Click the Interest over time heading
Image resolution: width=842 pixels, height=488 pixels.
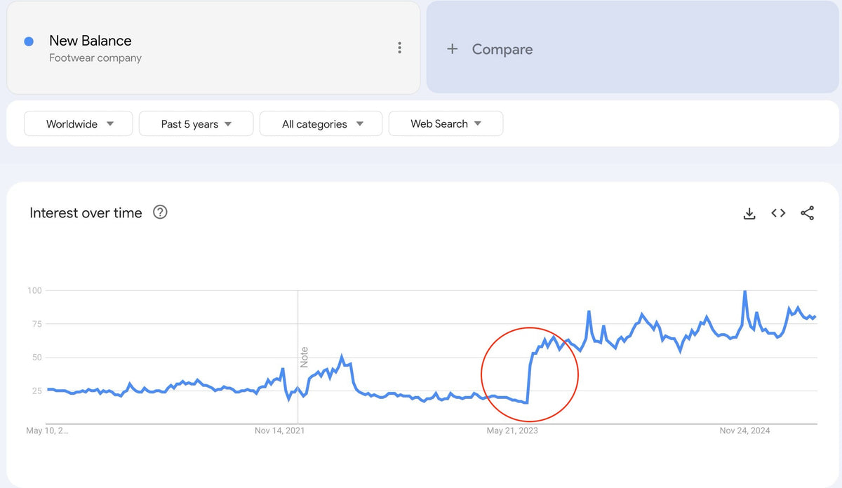click(x=86, y=213)
